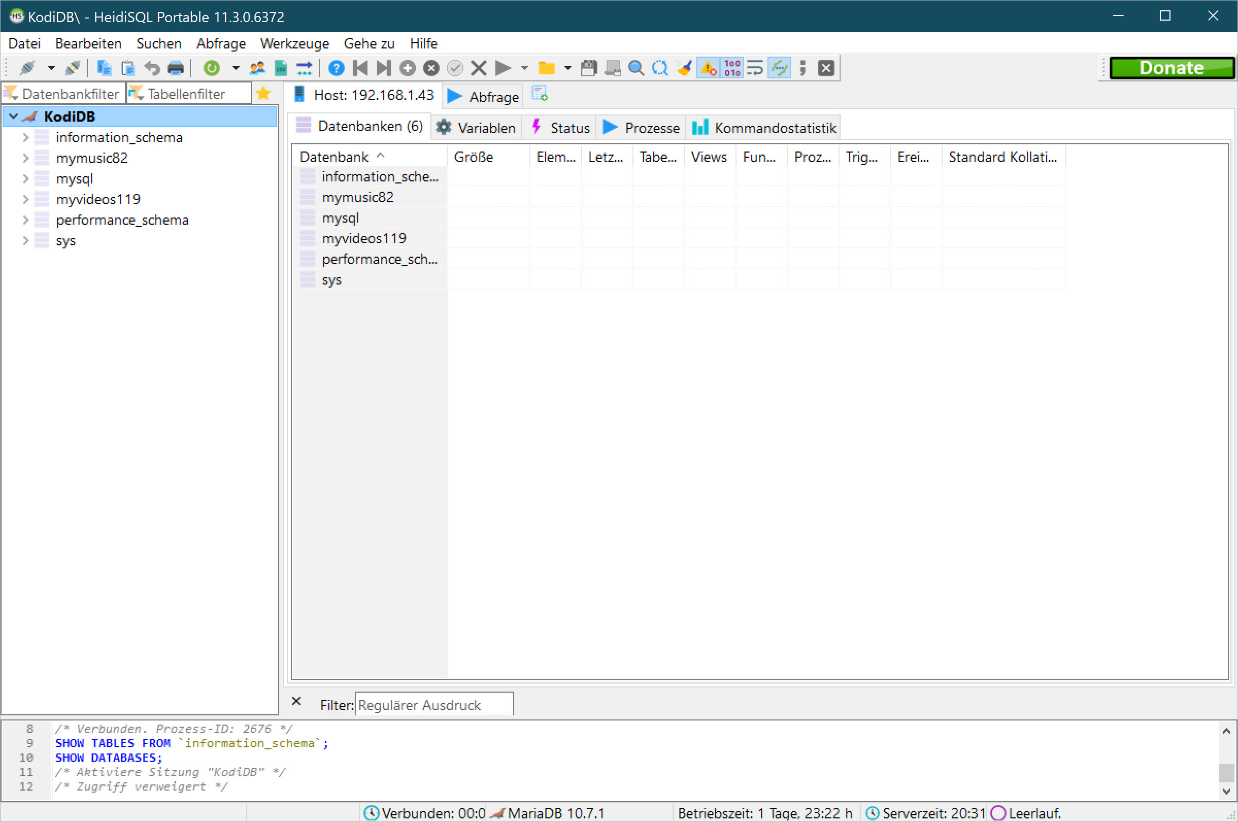Click the SQL log scrollbar down arrow
This screenshot has height=822, width=1238.
coord(1226,792)
